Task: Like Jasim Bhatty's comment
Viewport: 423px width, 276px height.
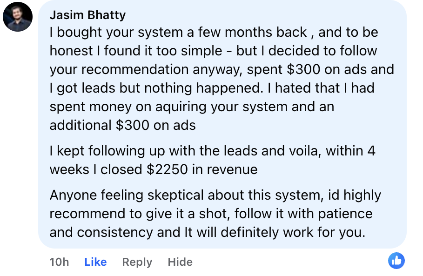Action: coord(95,262)
